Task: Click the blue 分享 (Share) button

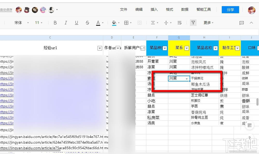Action: pyautogui.click(x=230, y=10)
